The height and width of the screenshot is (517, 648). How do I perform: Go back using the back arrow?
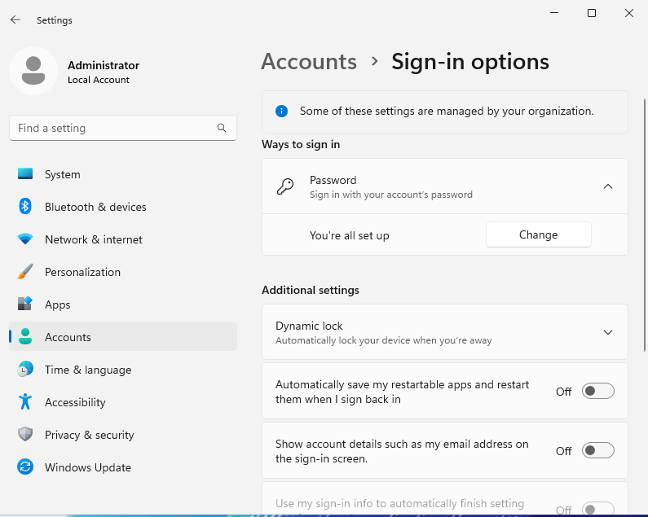[15, 20]
